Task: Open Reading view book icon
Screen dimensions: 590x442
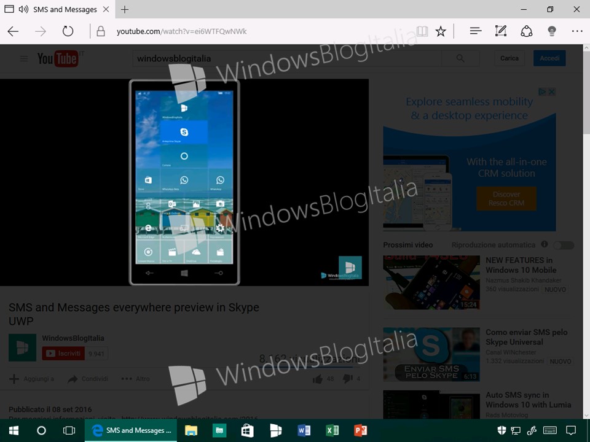Action: (422, 31)
